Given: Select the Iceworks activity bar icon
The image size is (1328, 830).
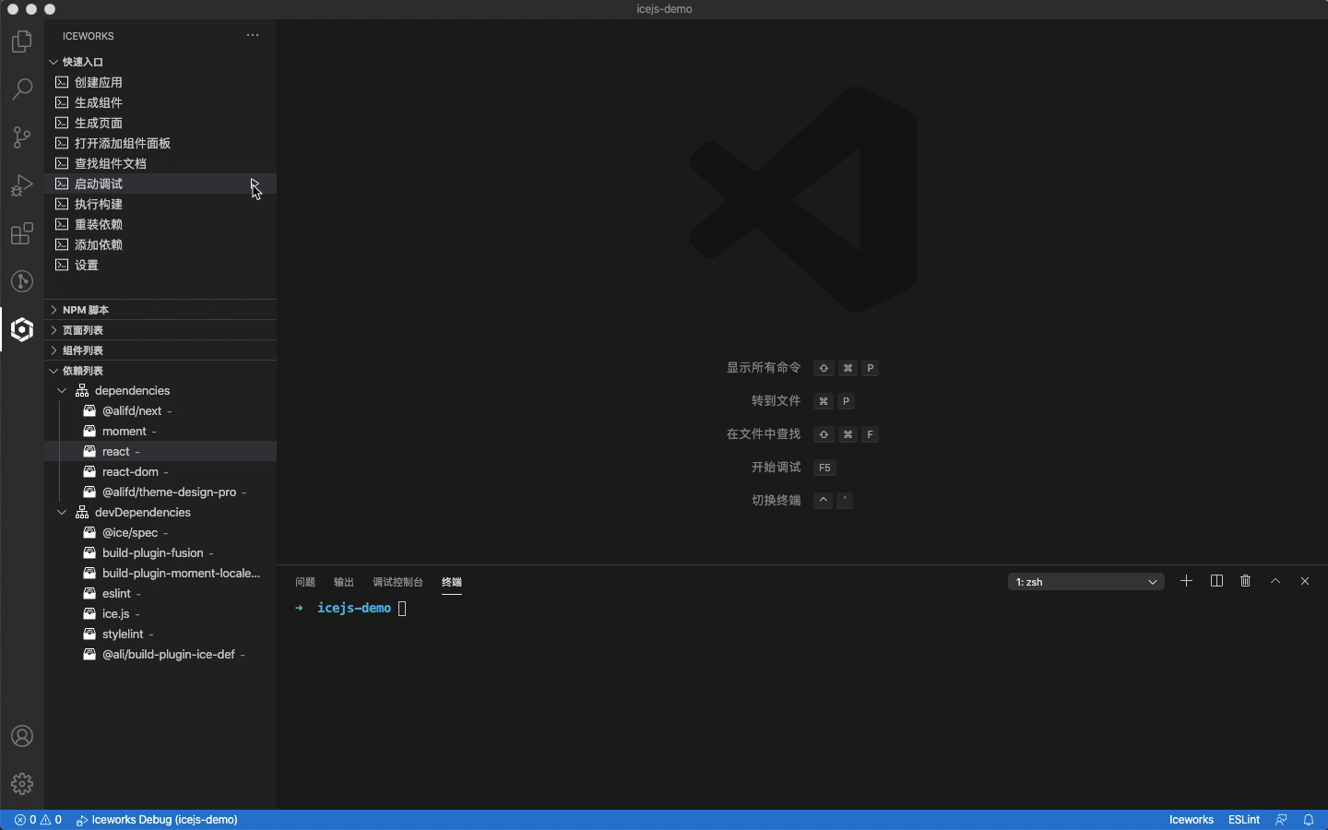Looking at the screenshot, I should [22, 329].
